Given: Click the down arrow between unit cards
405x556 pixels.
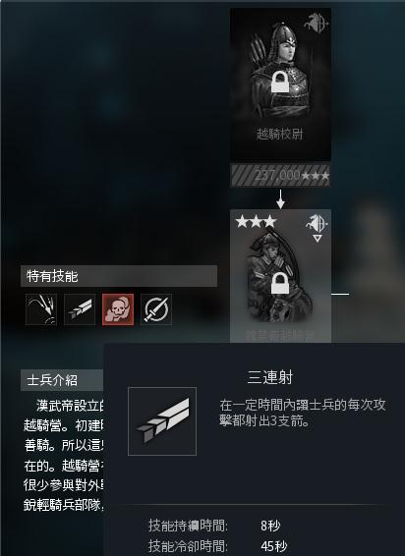Looking at the screenshot, I should click(280, 199).
